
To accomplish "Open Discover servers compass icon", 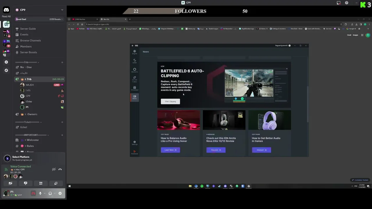I will [x=6, y=70].
